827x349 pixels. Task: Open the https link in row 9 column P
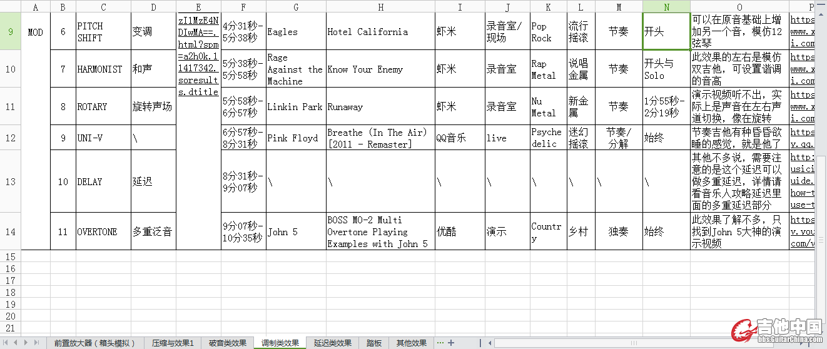[x=803, y=31]
